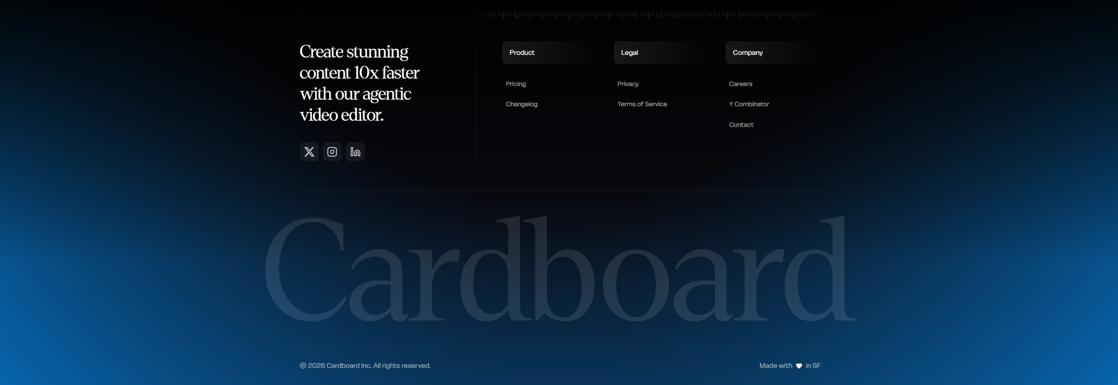
Task: Open the Terms of Service link
Action: [x=642, y=104]
